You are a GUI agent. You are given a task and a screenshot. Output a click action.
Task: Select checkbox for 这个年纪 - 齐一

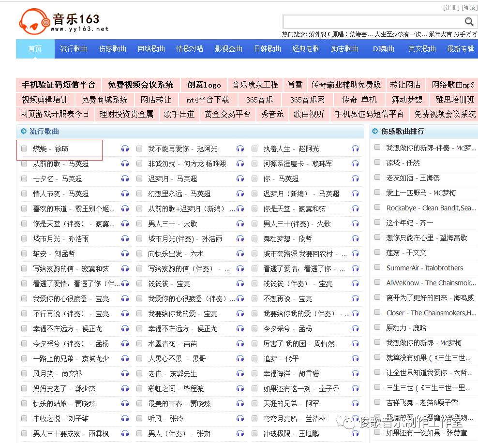pos(377,222)
